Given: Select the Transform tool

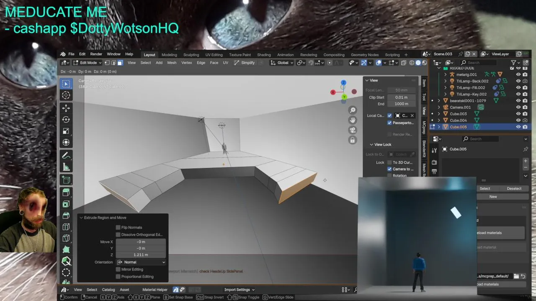Looking at the screenshot, I should 66,143.
